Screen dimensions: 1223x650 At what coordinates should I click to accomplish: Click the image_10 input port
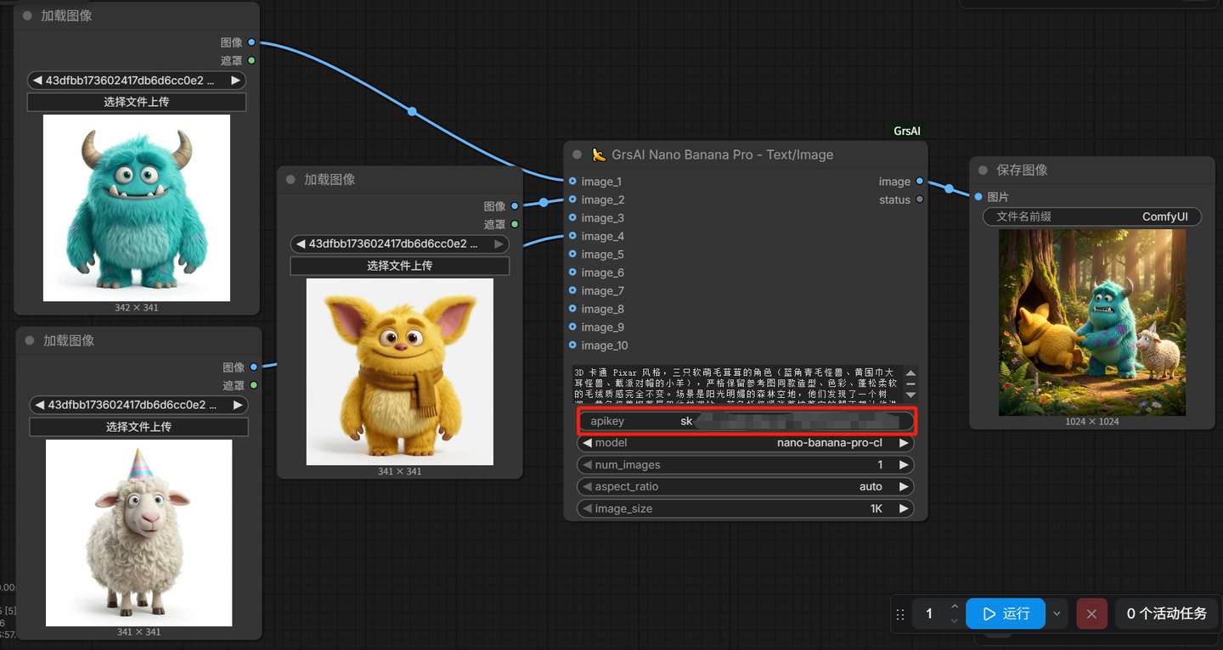click(x=572, y=345)
